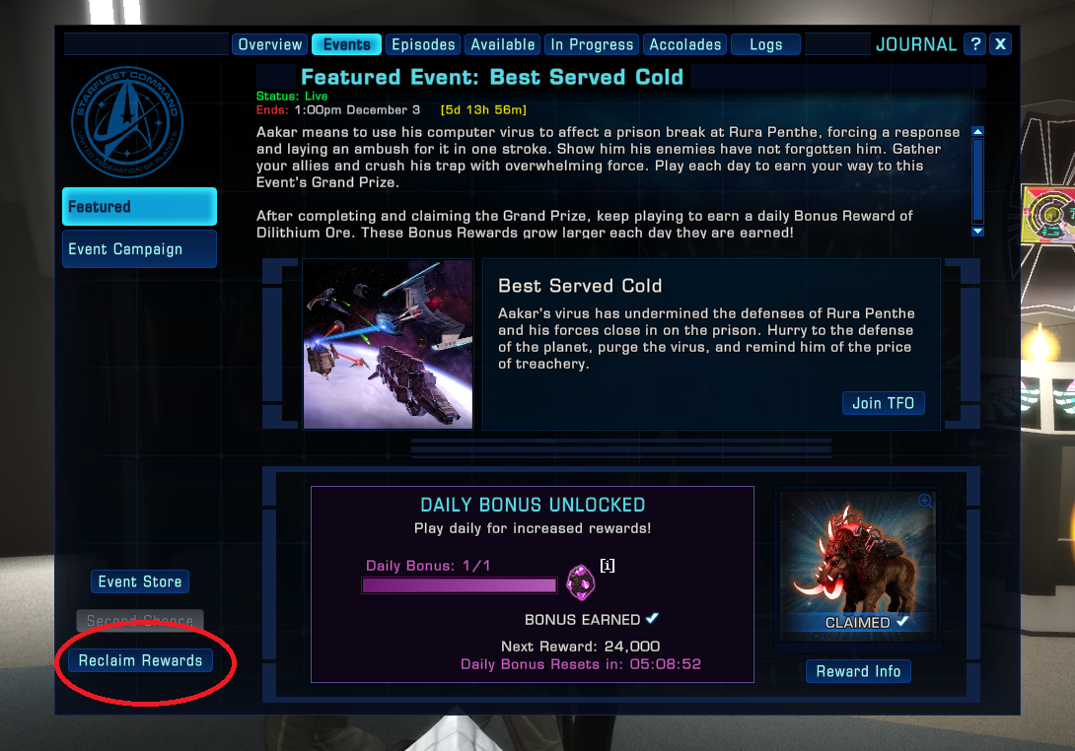
Task: Open the Journal help question mark icon
Action: [x=975, y=43]
